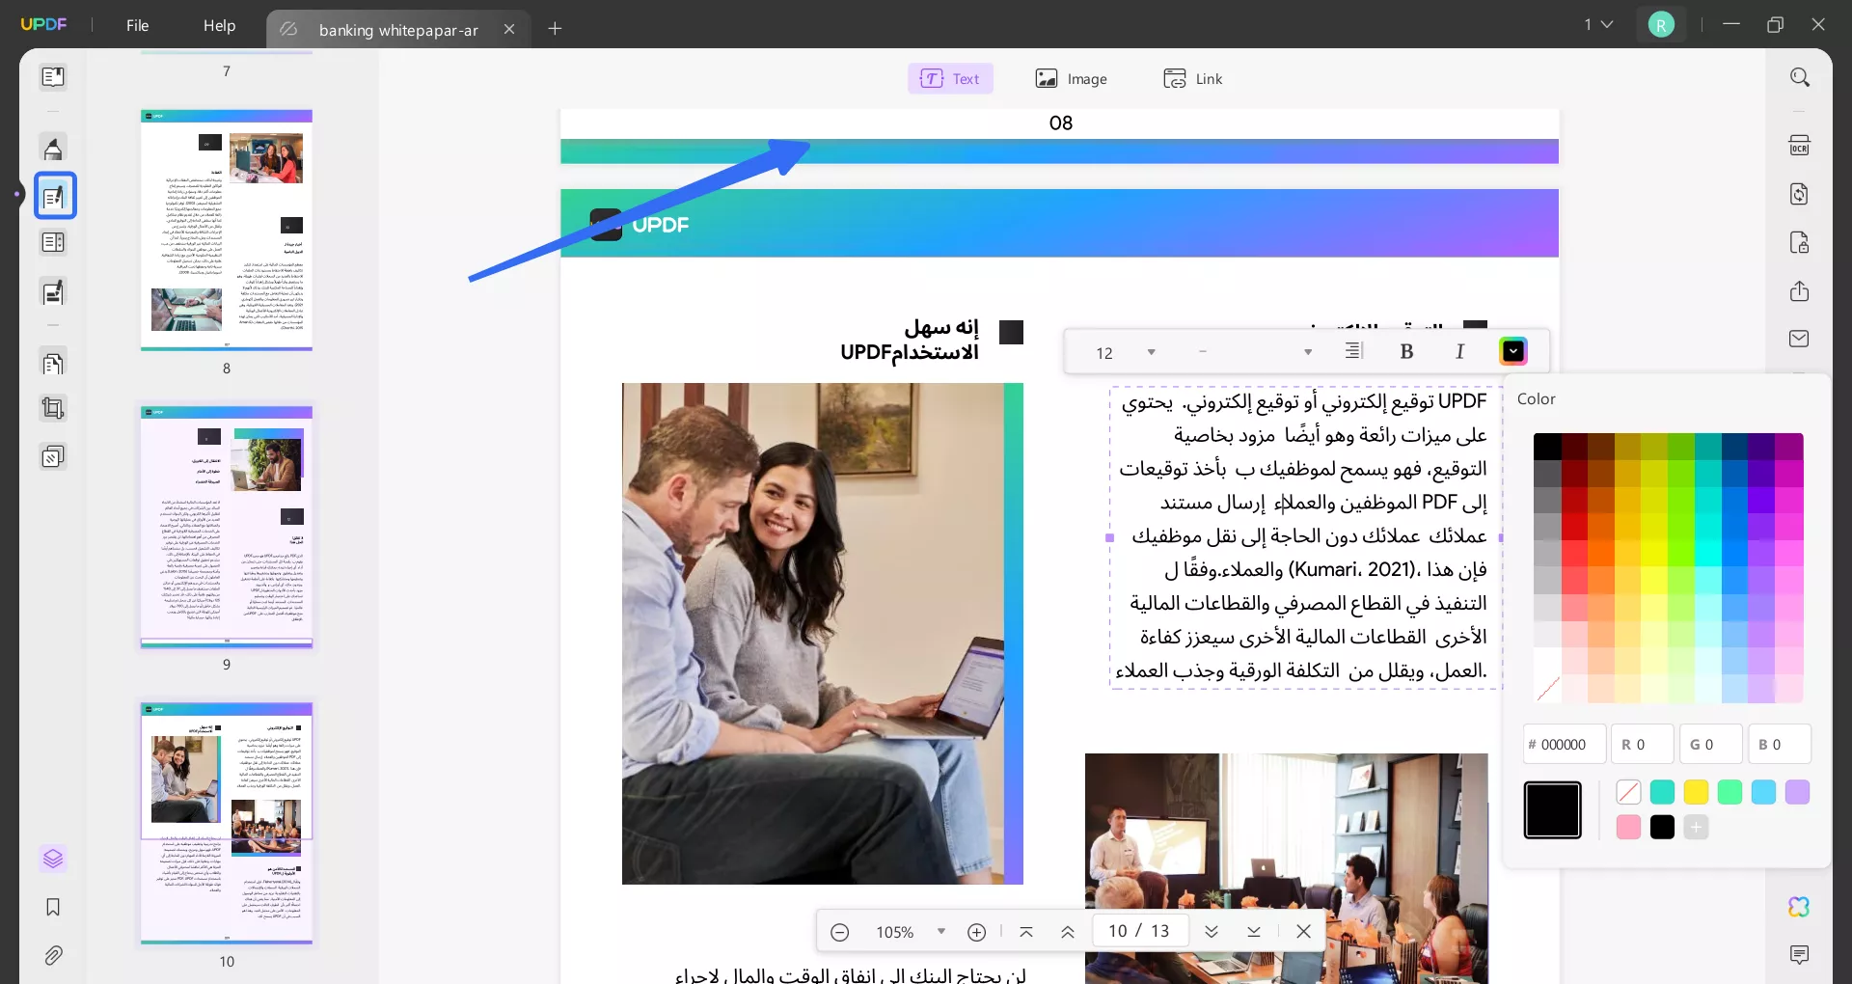The height and width of the screenshot is (984, 1852).
Task: Open the Share icon on right sidebar
Action: (1801, 291)
